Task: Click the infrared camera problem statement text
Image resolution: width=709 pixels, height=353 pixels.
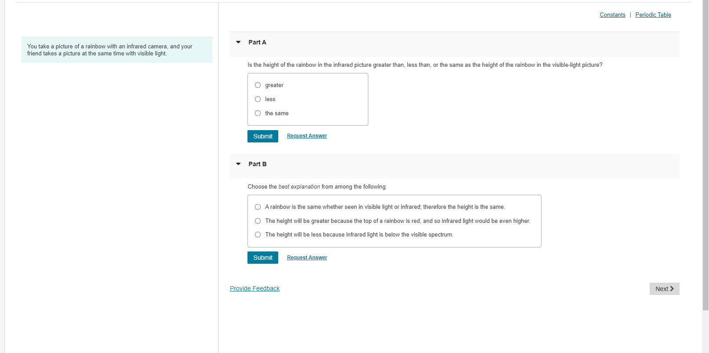Action: (110, 50)
